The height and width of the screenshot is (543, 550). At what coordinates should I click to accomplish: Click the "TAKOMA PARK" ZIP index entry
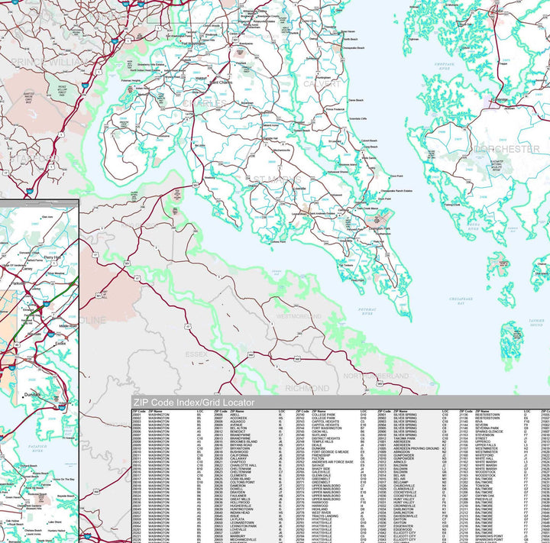coord(403,438)
